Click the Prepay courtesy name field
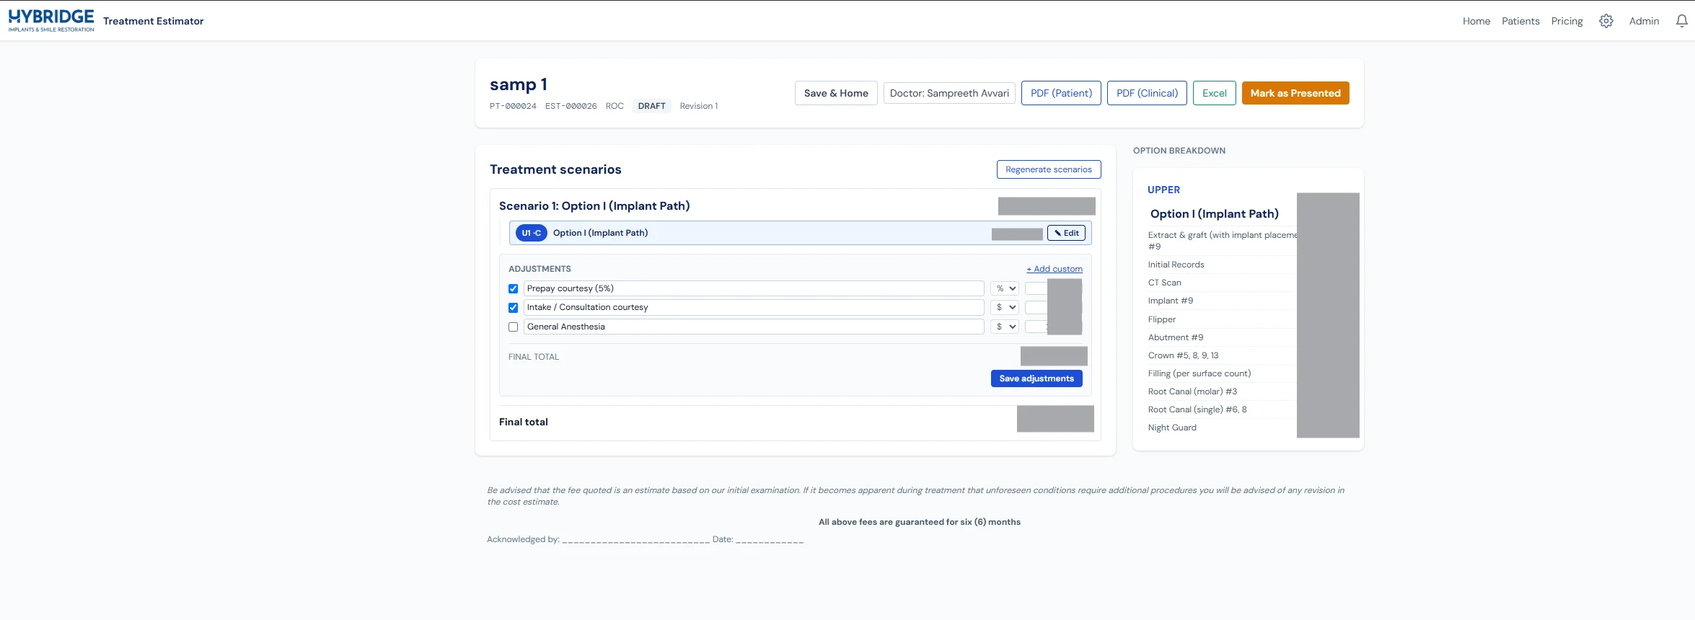The width and height of the screenshot is (1695, 620). pos(754,288)
